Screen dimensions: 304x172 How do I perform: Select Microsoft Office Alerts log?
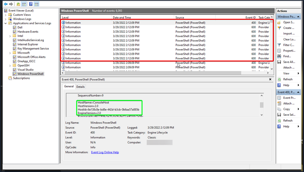click(31, 57)
